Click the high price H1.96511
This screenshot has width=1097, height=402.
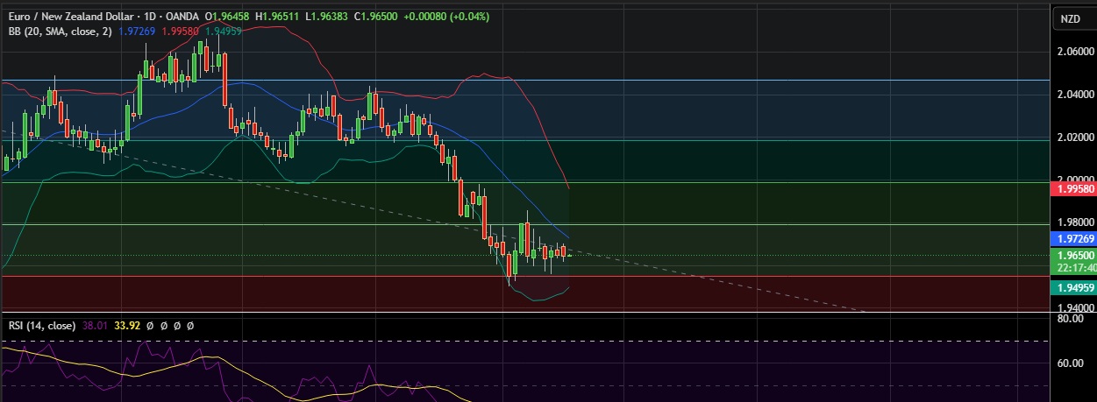coord(277,17)
